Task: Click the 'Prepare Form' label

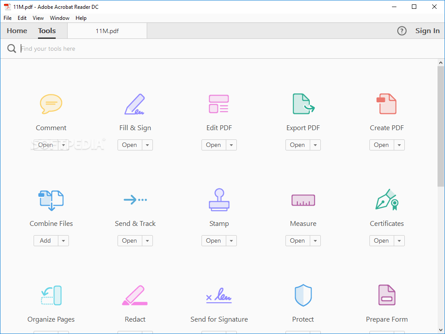Action: click(x=387, y=319)
